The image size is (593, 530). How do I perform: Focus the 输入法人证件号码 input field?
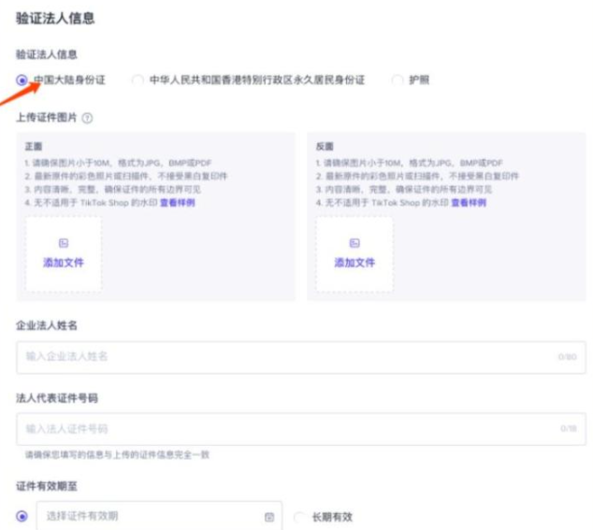[281, 429]
